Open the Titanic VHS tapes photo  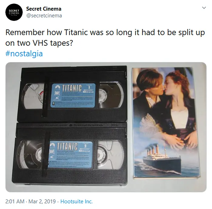tap(106, 127)
